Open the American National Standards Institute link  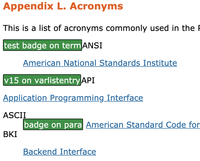click(x=100, y=63)
